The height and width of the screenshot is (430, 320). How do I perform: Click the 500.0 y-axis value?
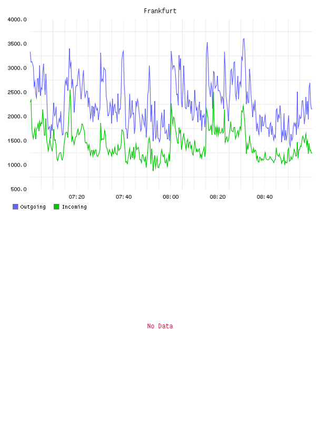tap(18, 189)
